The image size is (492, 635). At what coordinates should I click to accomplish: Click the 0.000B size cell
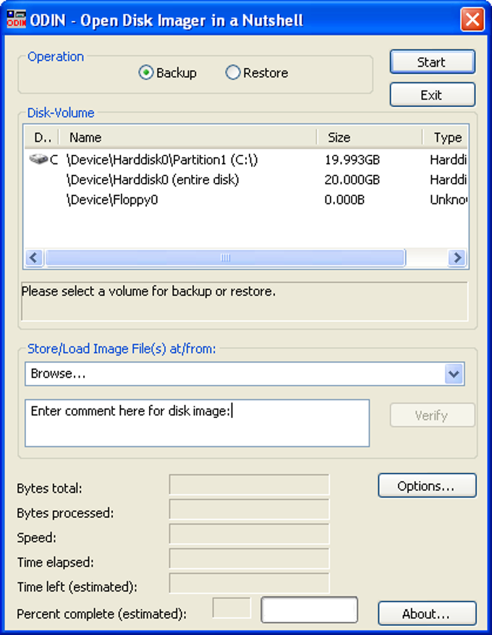pos(344,200)
